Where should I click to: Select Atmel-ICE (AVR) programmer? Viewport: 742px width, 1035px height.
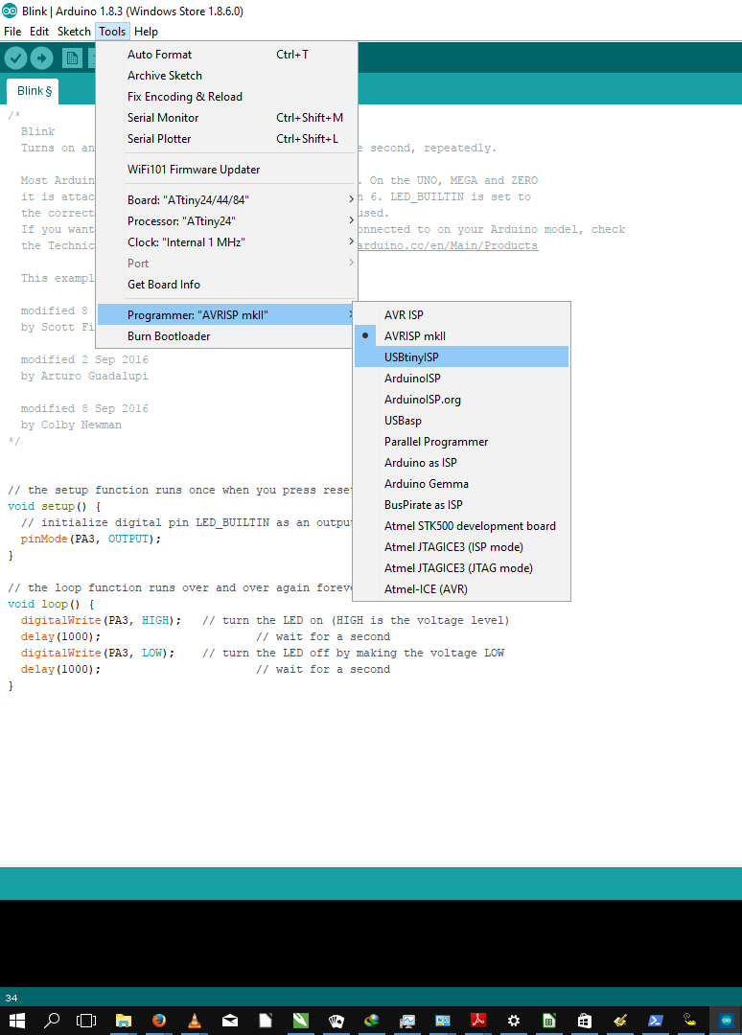(x=461, y=589)
